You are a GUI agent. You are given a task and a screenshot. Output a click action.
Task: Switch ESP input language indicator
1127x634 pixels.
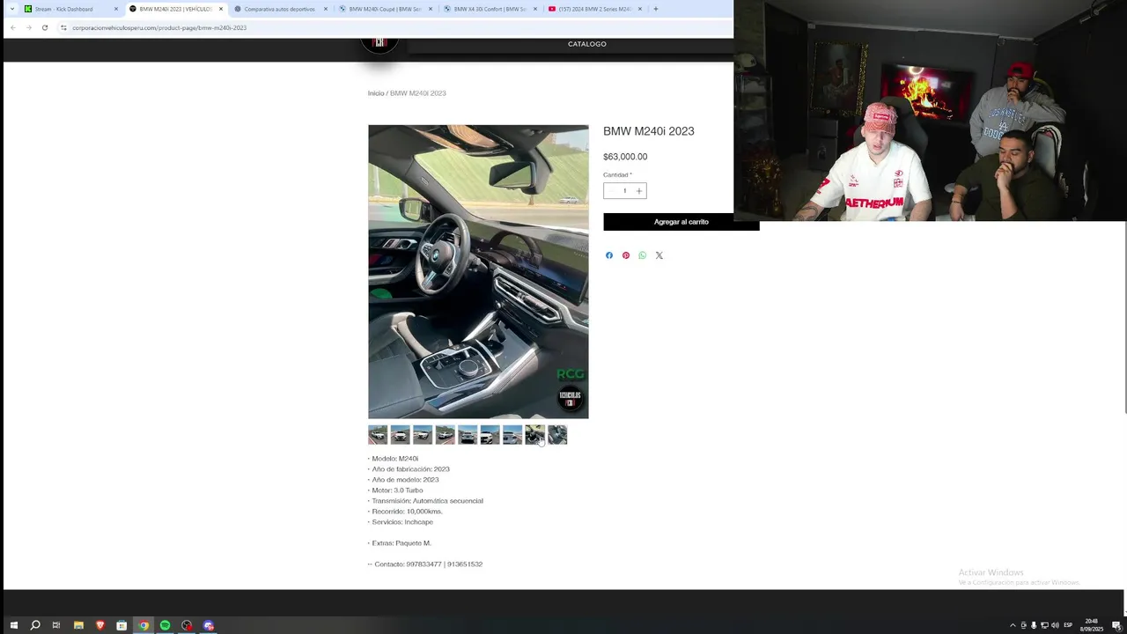(x=1068, y=625)
